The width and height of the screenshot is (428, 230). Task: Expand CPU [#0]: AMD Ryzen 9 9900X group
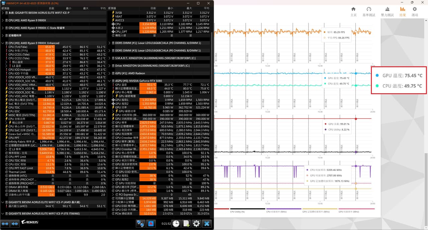pyautogui.click(x=3, y=20)
